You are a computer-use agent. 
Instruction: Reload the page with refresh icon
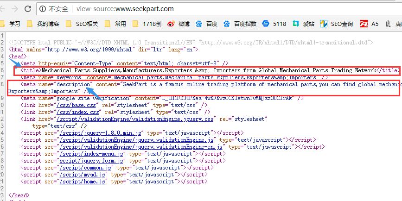coord(28,9)
